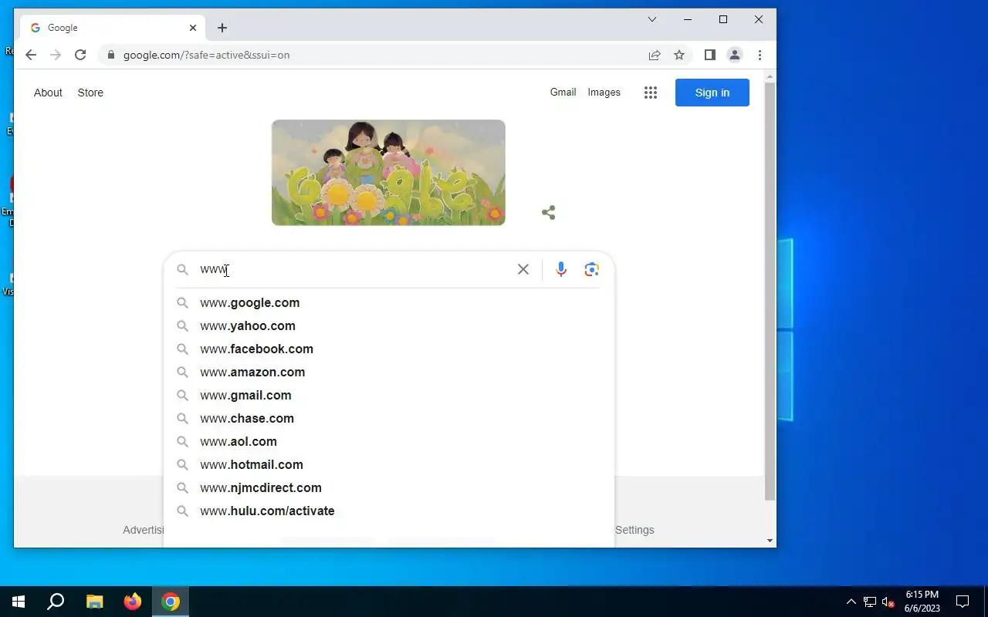This screenshot has width=988, height=617.
Task: Open Chrome three-dot menu
Action: (x=760, y=55)
